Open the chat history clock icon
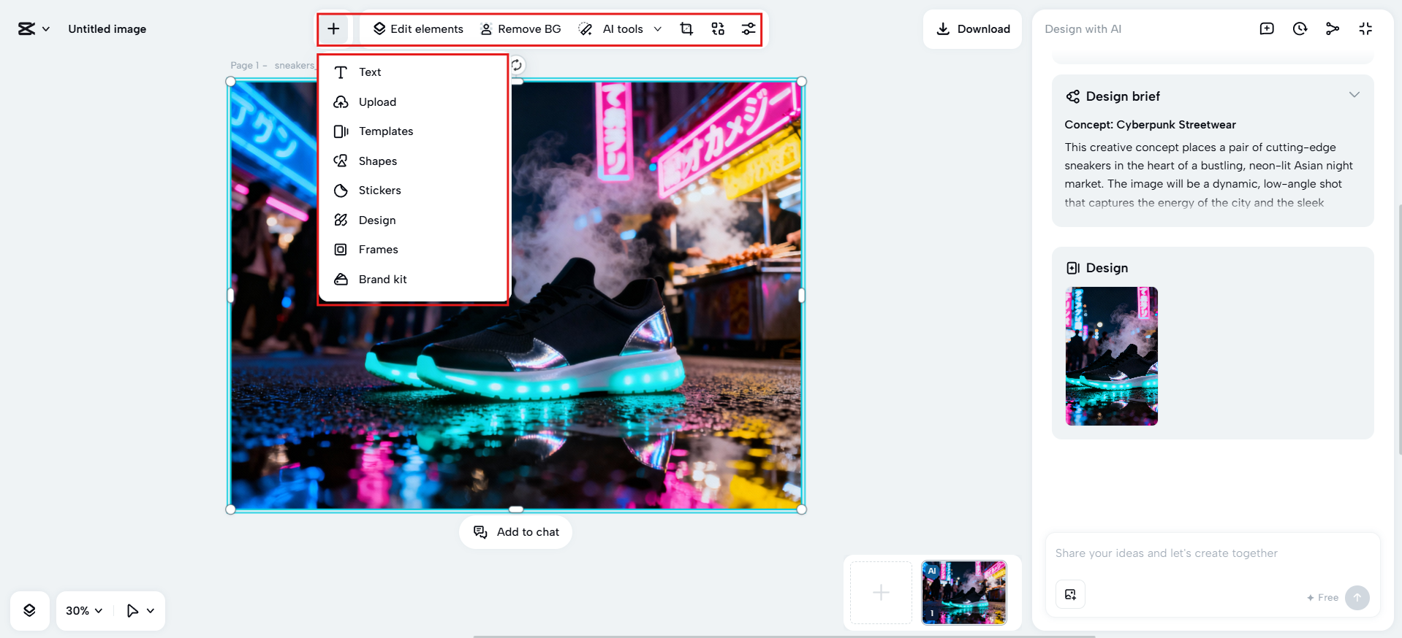Viewport: 1402px width, 638px height. click(1300, 29)
